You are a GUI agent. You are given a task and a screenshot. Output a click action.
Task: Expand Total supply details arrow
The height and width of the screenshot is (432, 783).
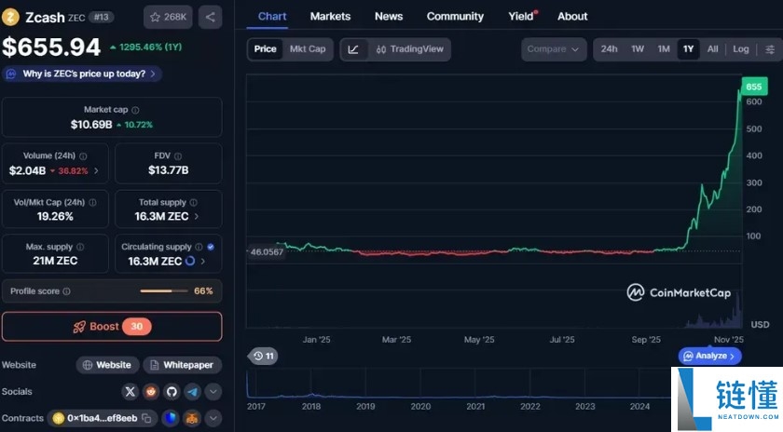pyautogui.click(x=197, y=217)
